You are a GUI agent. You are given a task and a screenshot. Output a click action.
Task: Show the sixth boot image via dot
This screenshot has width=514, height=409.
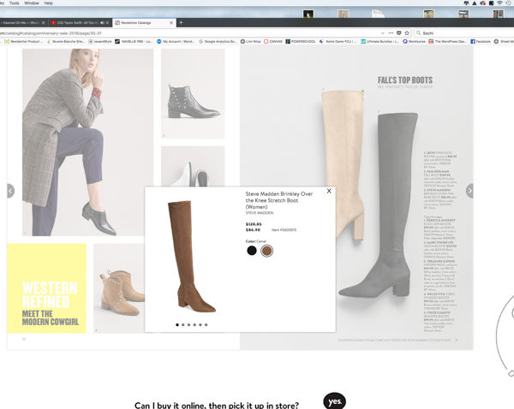[206, 325]
